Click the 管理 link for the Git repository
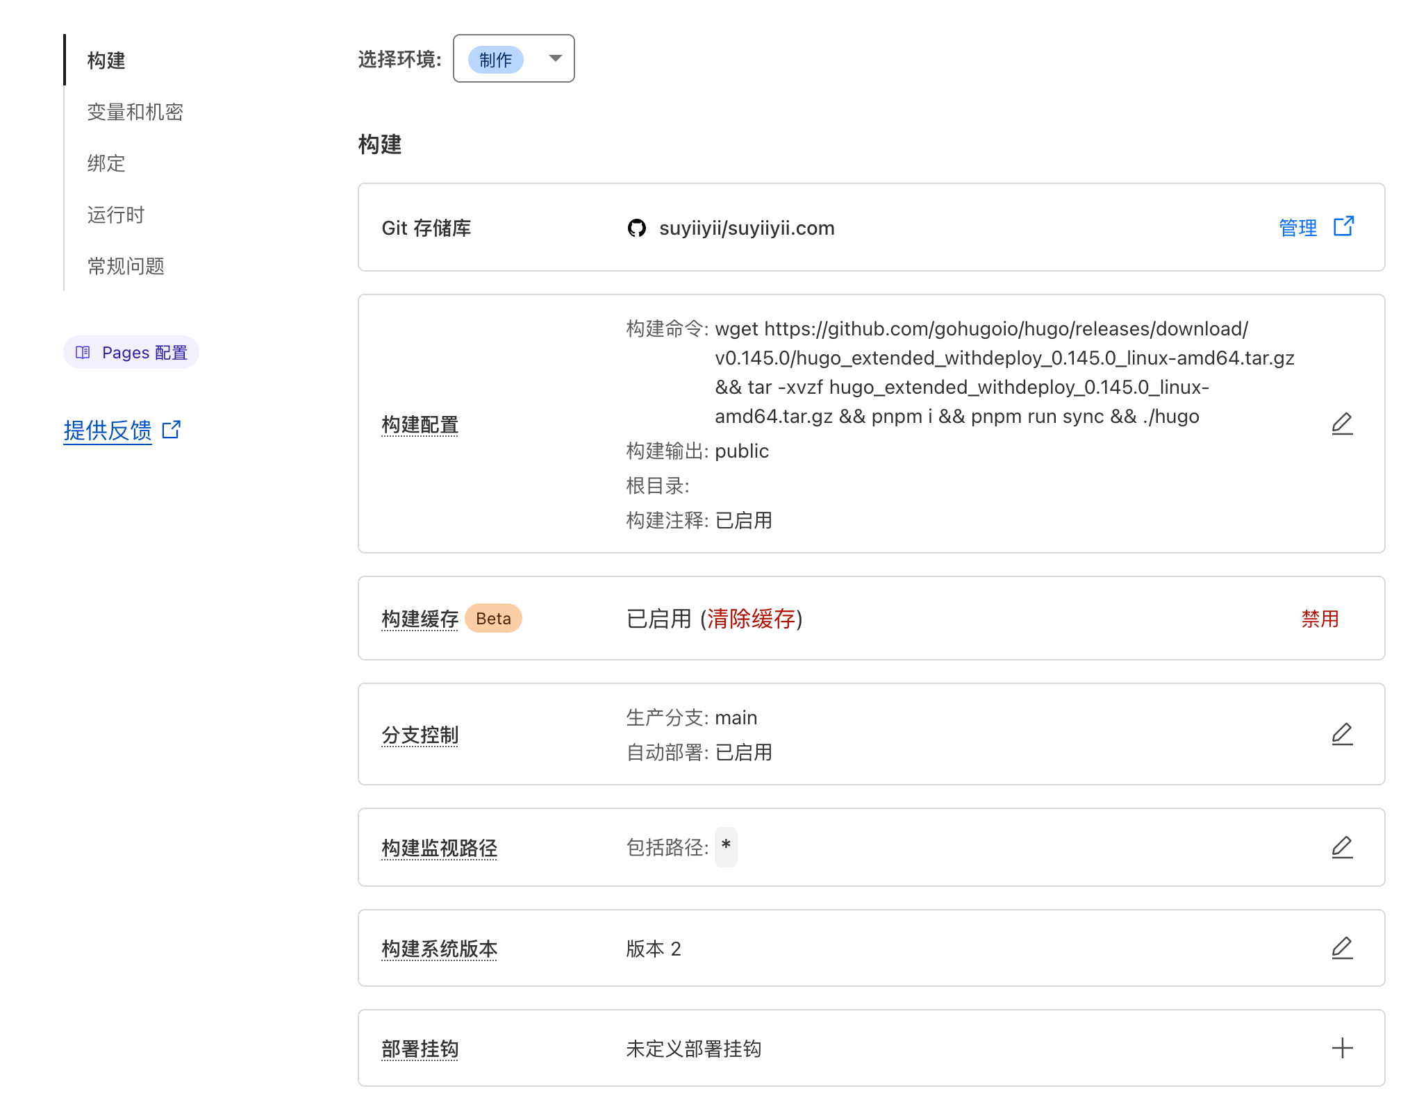Screen dimensions: 1410x1100 [1297, 226]
